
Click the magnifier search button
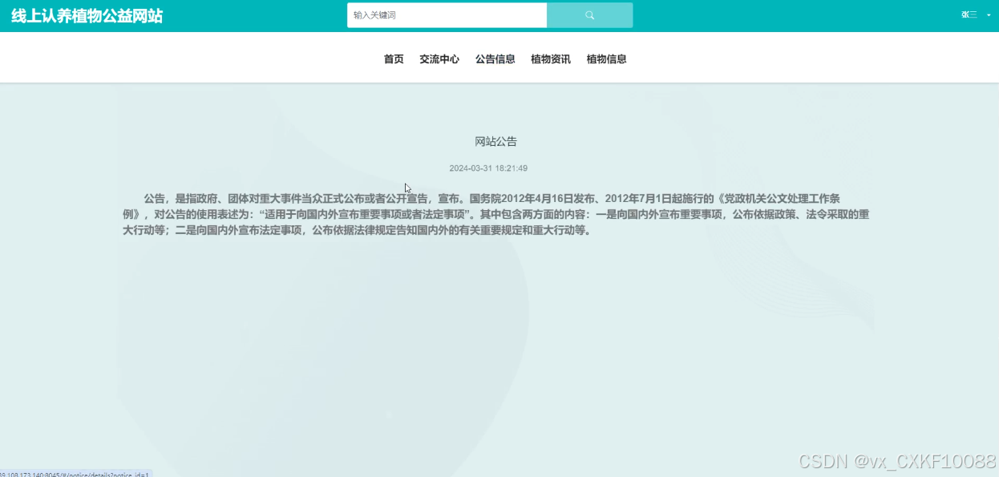(x=589, y=15)
